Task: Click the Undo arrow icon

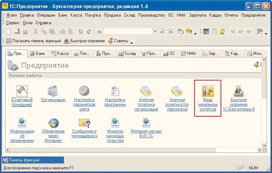Action: [80, 31]
